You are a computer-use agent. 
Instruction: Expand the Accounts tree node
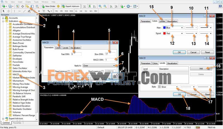(3, 18)
